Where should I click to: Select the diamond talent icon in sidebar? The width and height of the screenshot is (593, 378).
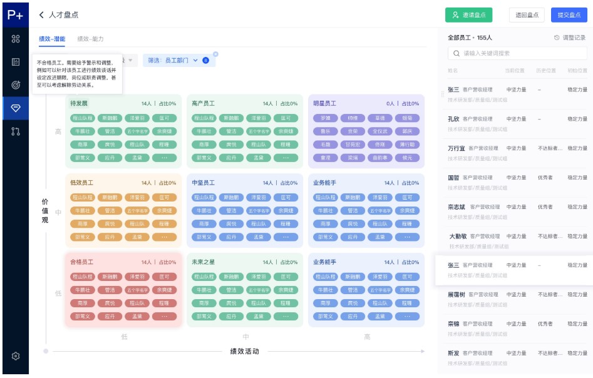[x=16, y=108]
